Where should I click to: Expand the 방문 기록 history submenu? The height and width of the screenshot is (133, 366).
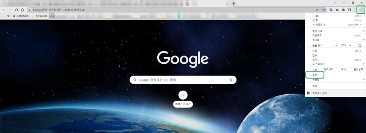click(x=335, y=31)
